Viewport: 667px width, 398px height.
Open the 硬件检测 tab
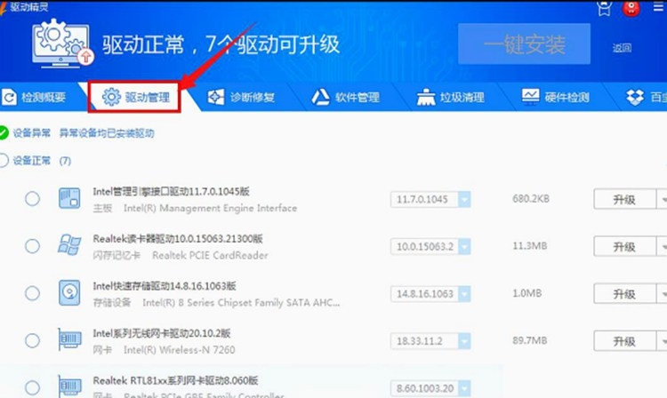click(x=556, y=97)
